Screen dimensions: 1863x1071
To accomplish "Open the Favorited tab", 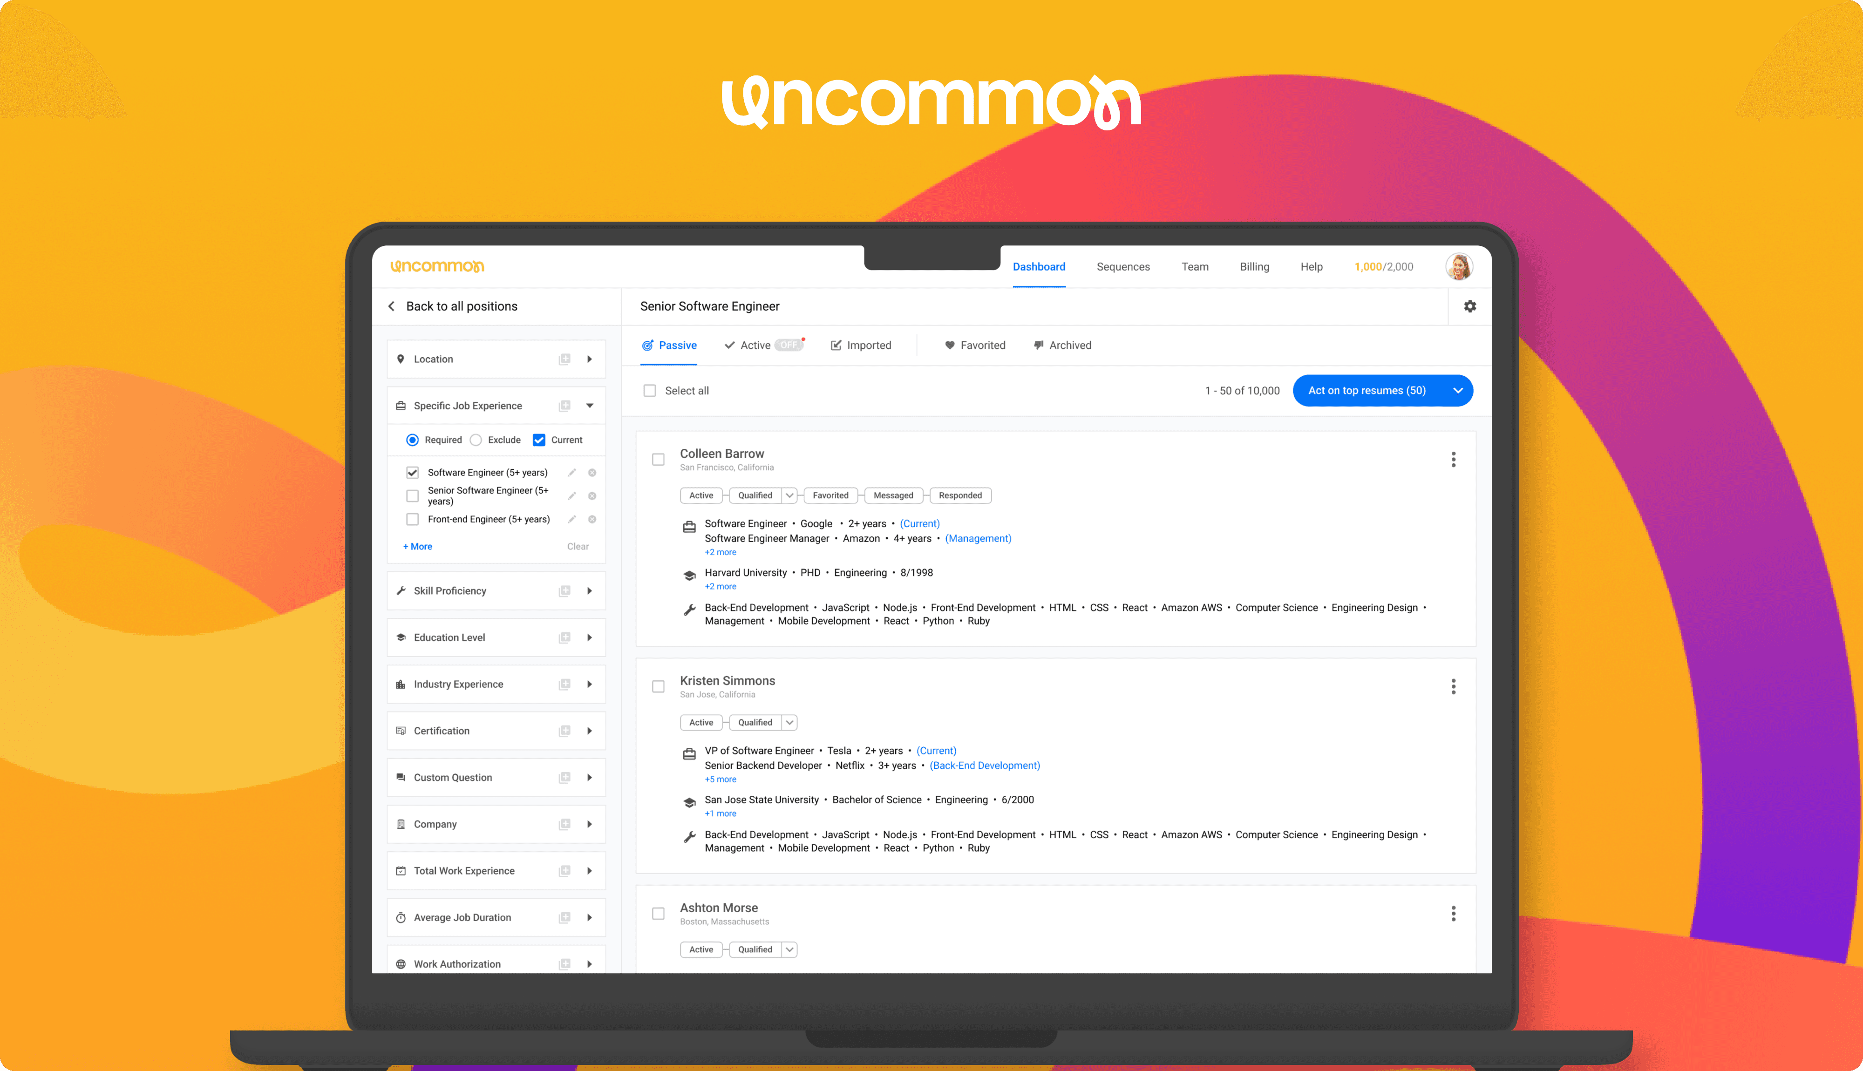I will click(x=974, y=345).
